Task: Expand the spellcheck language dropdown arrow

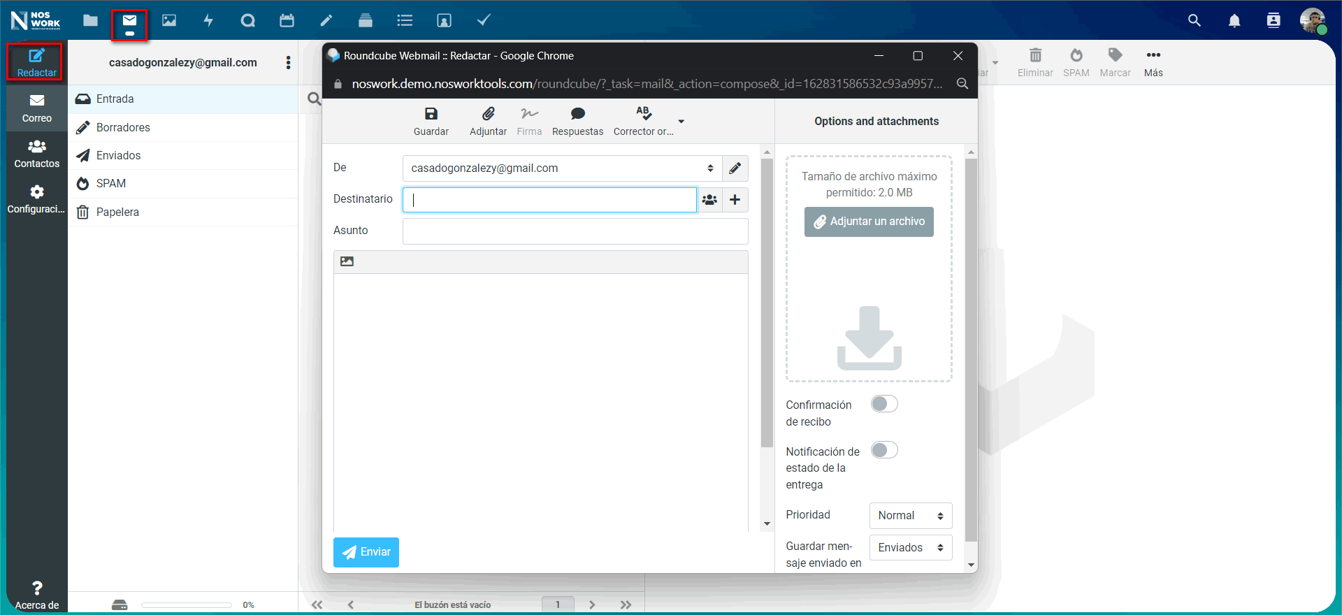Action: click(681, 121)
